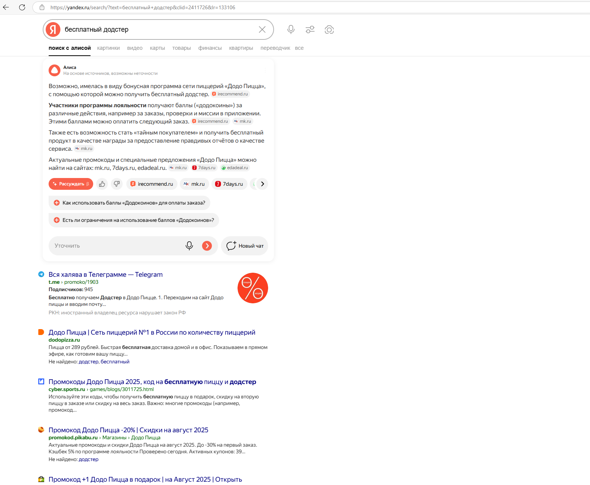
Task: Open Промокоды Додо Пицца 2025 result
Action: 152,382
